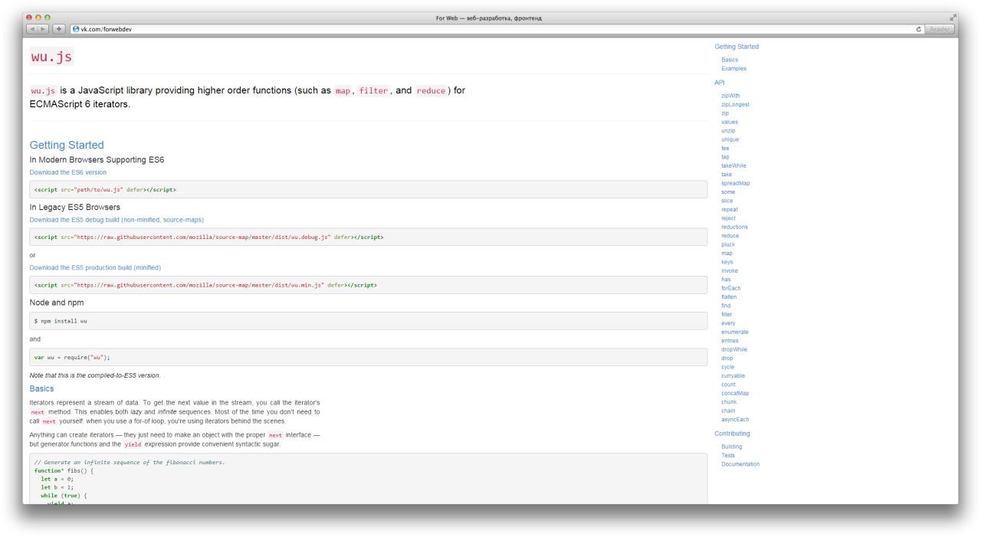Jump to 'invoke' in the API list
981x537 pixels.
[x=730, y=270]
